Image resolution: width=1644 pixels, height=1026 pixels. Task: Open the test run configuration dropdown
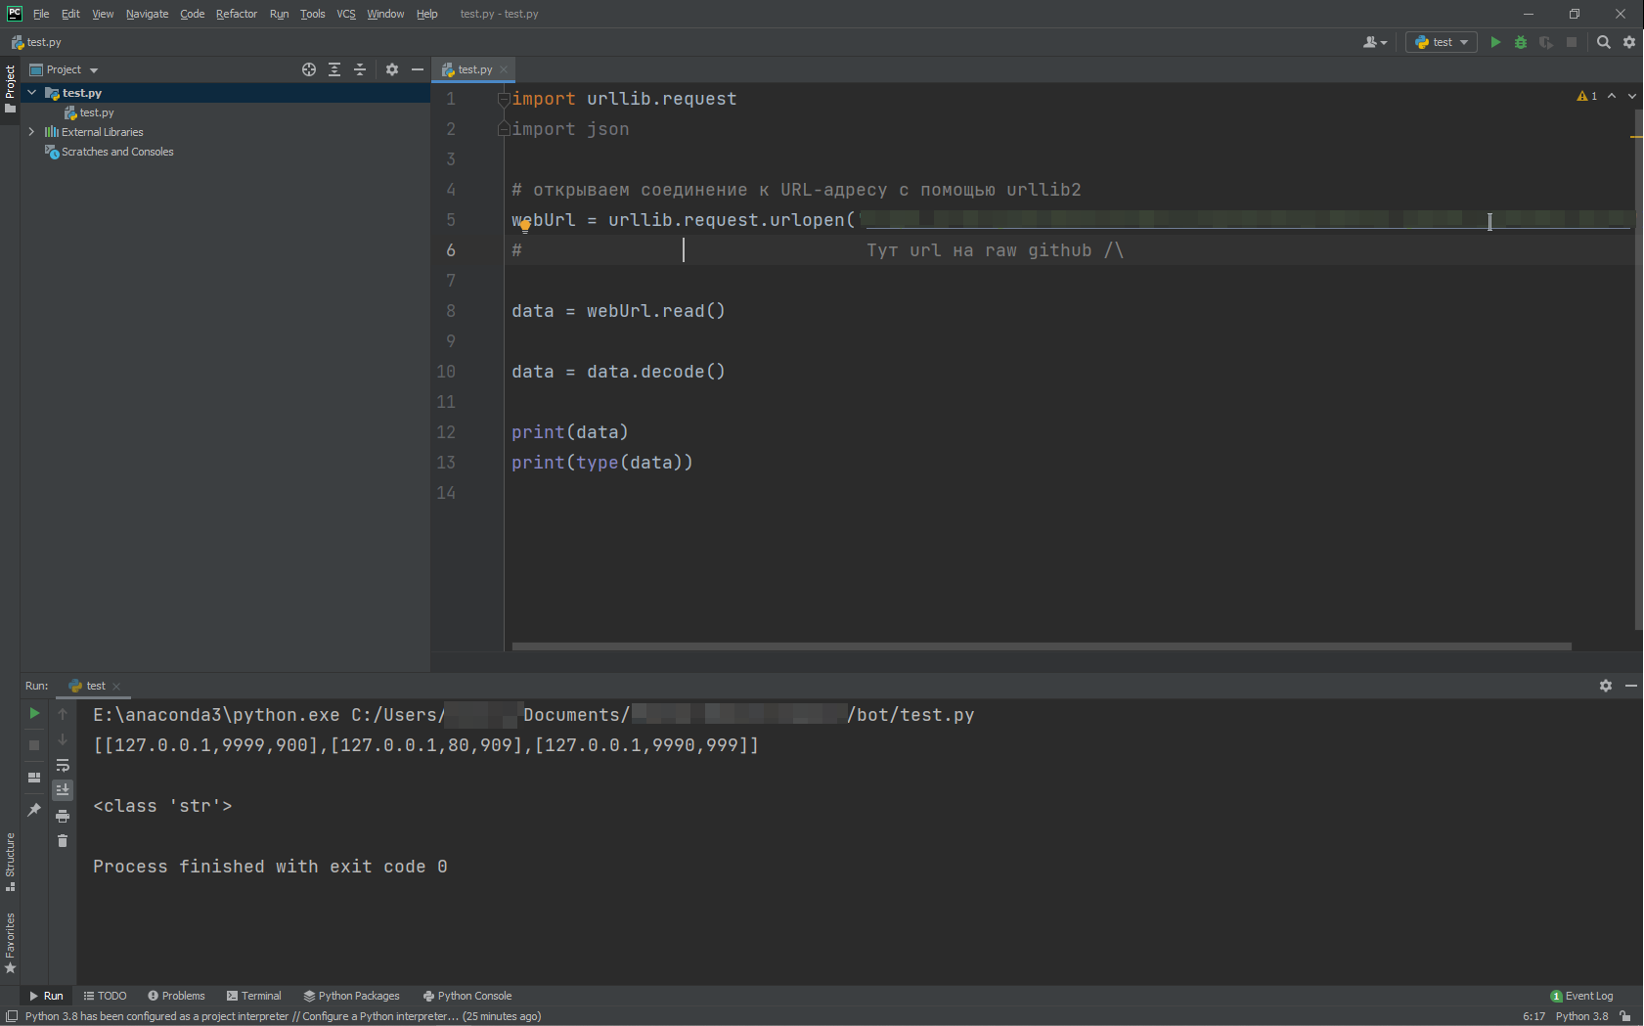(1442, 42)
